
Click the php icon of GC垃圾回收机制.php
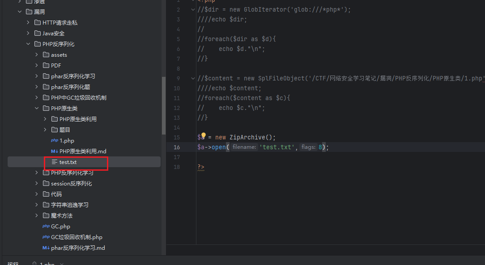click(46, 237)
